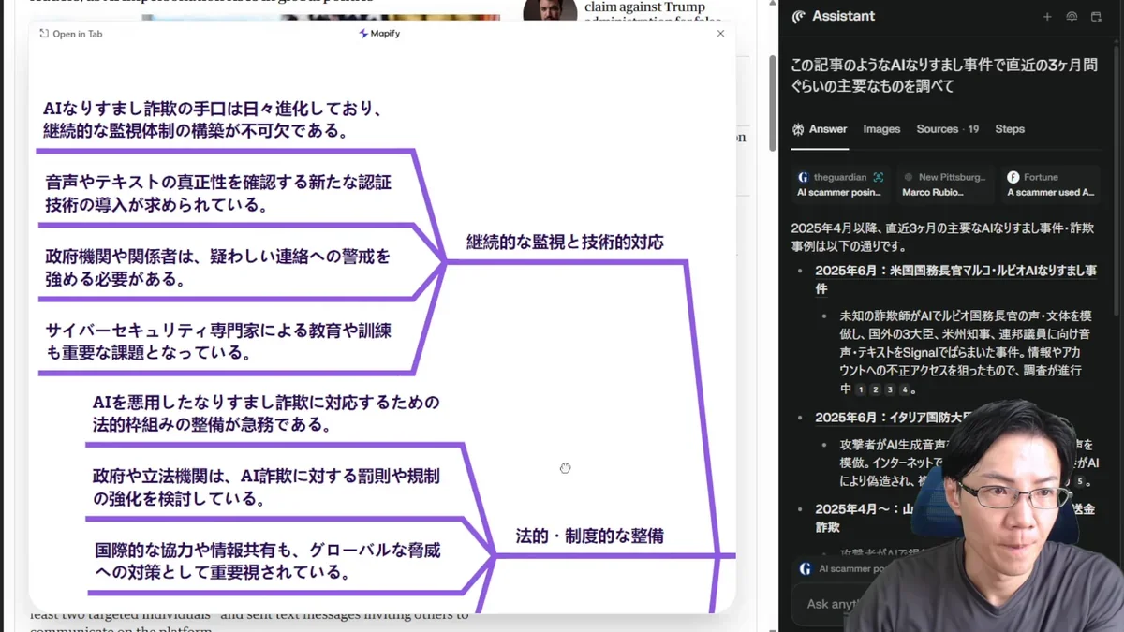
Task: Click the AI scammer source chip above input
Action: pyautogui.click(x=843, y=568)
